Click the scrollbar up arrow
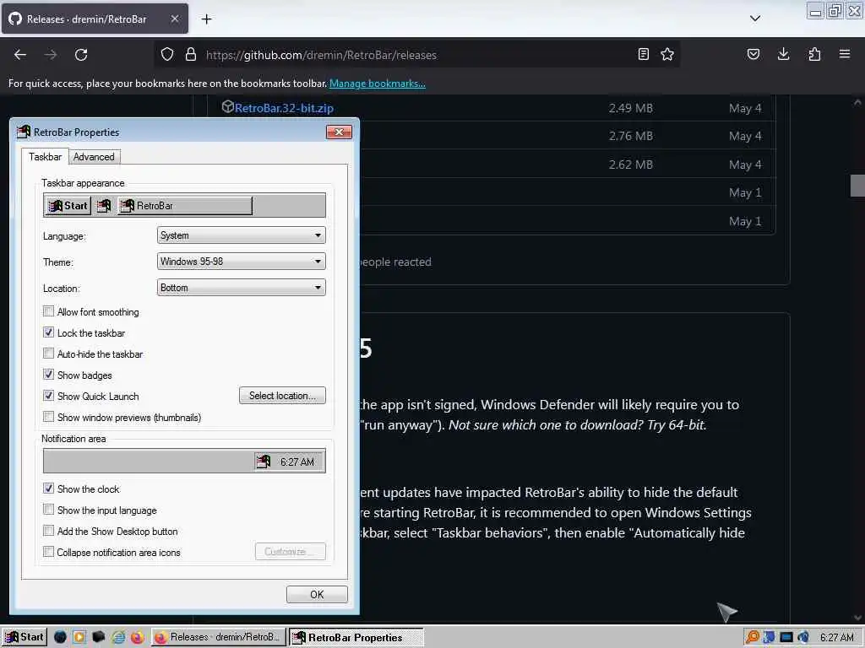Viewport: 865px width, 648px height. pos(857,102)
